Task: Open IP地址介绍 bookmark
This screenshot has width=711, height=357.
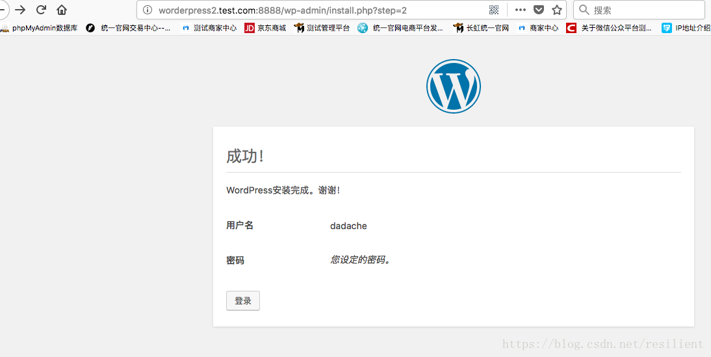Action: pyautogui.click(x=686, y=28)
